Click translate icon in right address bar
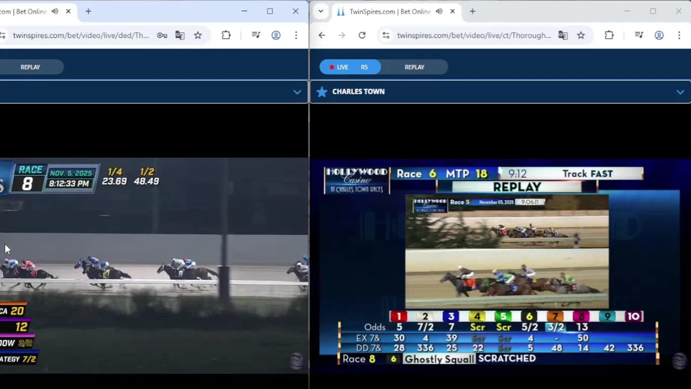The height and width of the screenshot is (389, 691). 563,35
